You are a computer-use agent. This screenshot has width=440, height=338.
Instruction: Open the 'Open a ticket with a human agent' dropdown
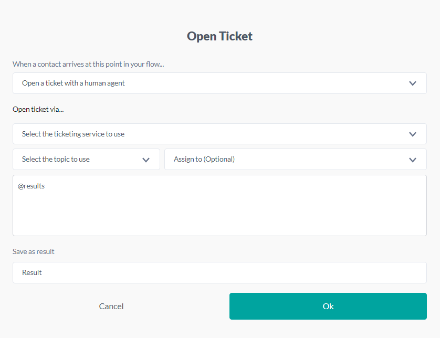click(210, 83)
